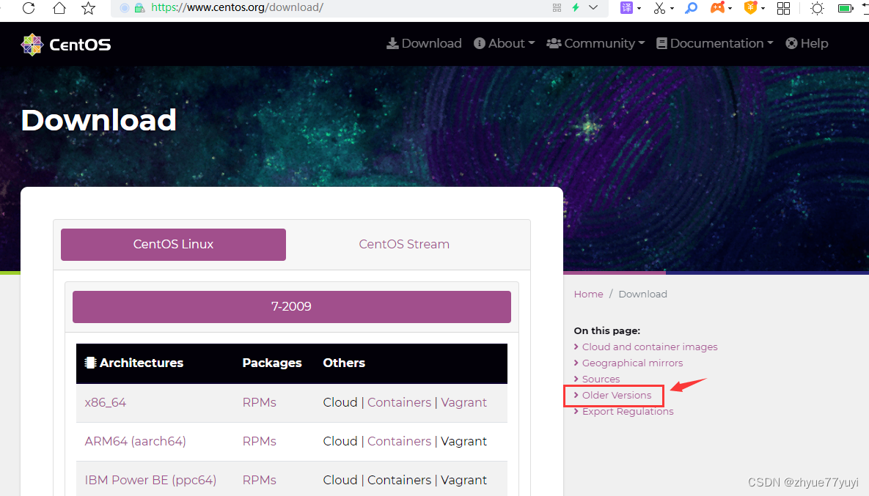Expand the game controller dropdown arrow
The width and height of the screenshot is (869, 496).
(x=730, y=8)
